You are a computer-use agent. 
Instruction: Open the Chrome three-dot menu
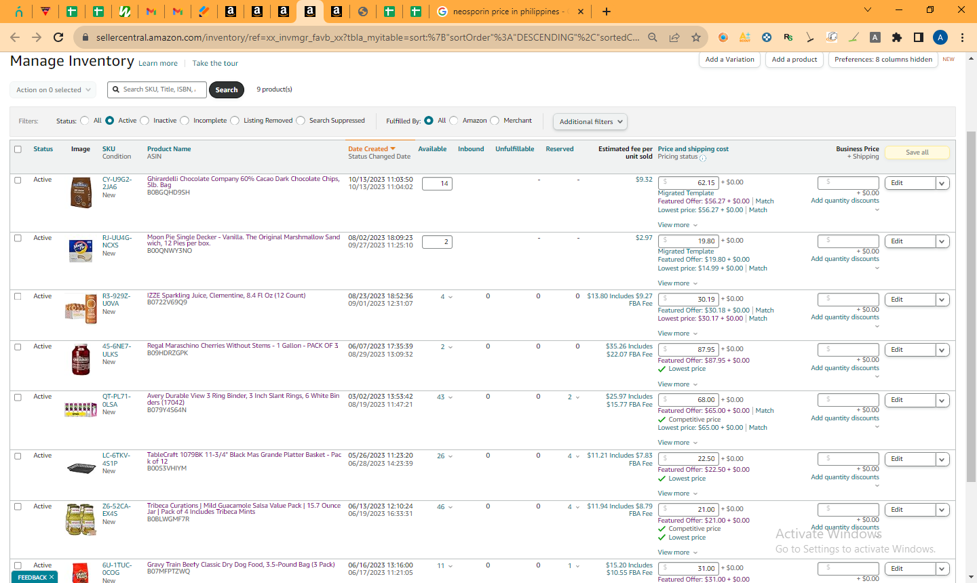962,37
